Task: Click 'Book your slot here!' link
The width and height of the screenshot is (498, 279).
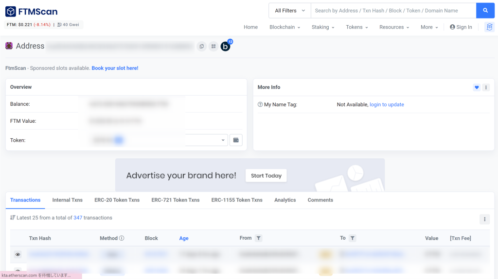Action: point(115,68)
